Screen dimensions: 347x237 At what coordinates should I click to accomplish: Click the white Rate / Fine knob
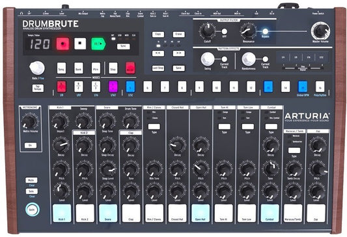(37, 68)
